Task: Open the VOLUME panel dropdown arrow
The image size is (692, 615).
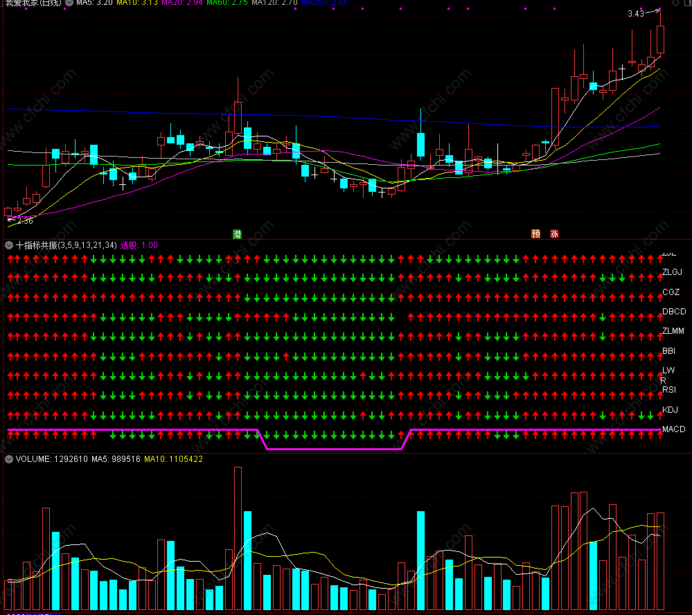Action: pos(8,459)
